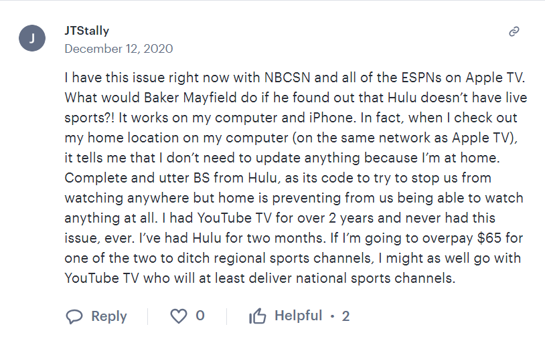This screenshot has height=347, width=545.
Task: Open JTStally's user profile name
Action: tap(87, 31)
